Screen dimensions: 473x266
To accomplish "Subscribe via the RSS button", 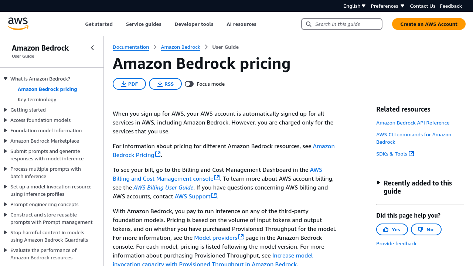I will 165,84.
